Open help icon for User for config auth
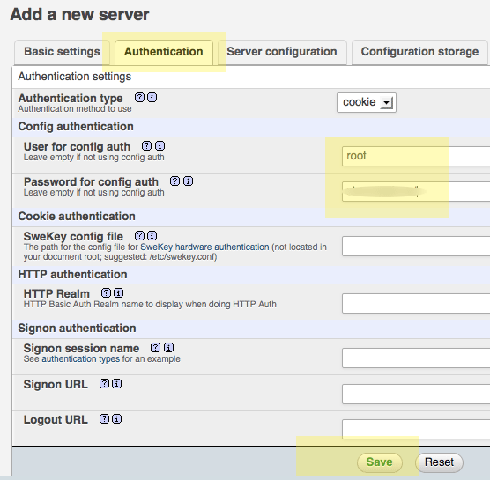Viewport: 490px width, 480px height. tap(146, 146)
